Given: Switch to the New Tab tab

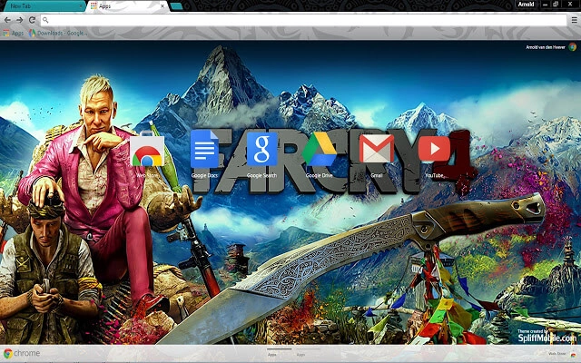Looking at the screenshot, I should coord(44,6).
